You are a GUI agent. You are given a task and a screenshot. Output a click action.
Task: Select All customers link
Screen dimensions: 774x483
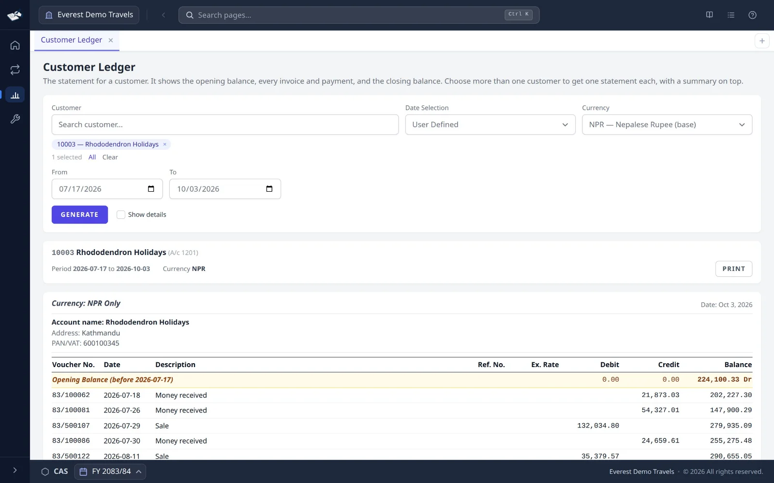click(x=92, y=157)
